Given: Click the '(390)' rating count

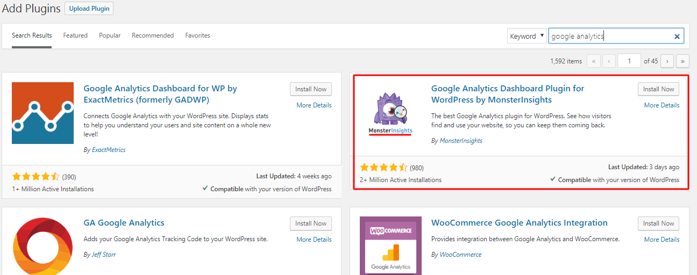Looking at the screenshot, I should [69, 177].
